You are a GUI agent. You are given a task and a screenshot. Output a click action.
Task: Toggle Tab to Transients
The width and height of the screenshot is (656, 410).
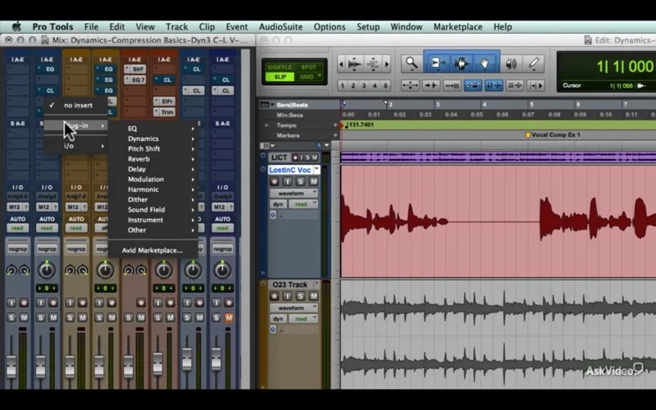coord(431,85)
